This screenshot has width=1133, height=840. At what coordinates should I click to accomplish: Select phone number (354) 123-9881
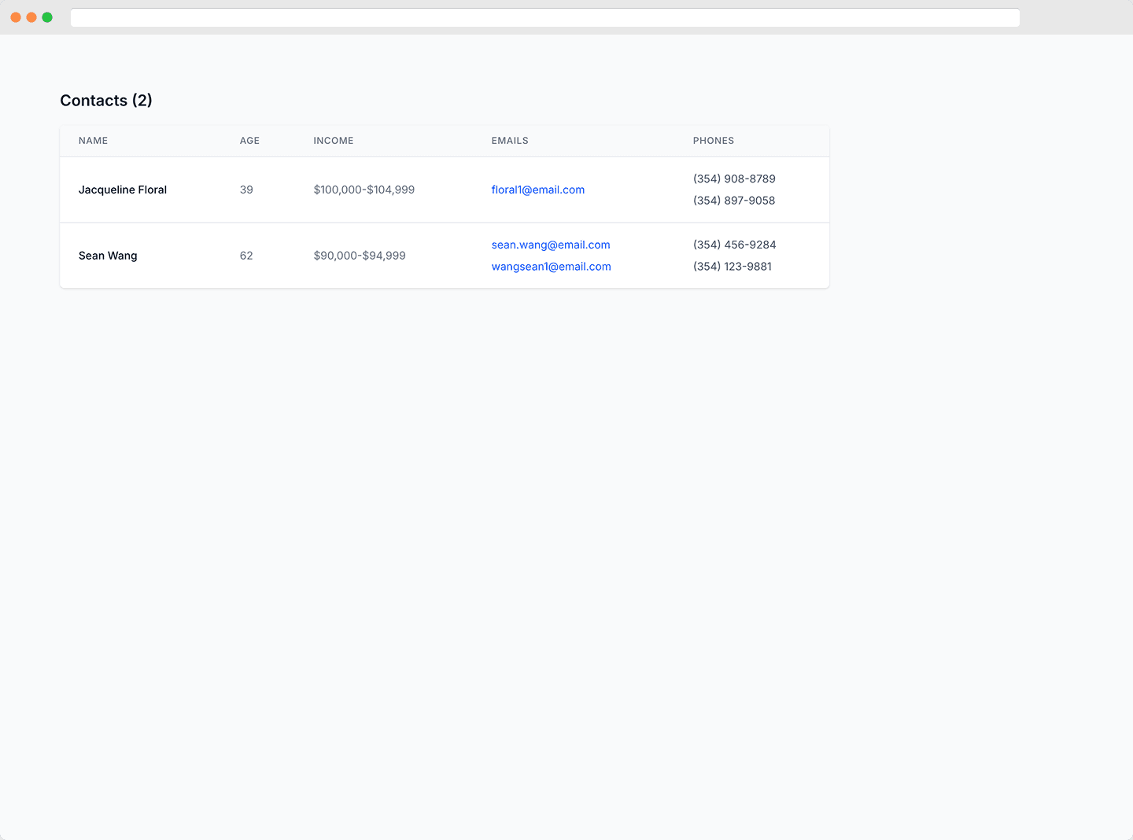tap(732, 267)
